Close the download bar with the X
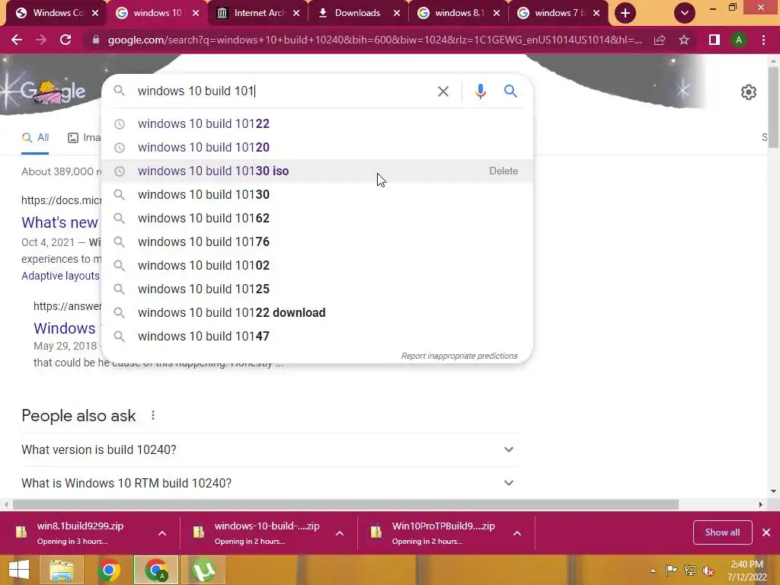The image size is (780, 585). pyautogui.click(x=766, y=532)
